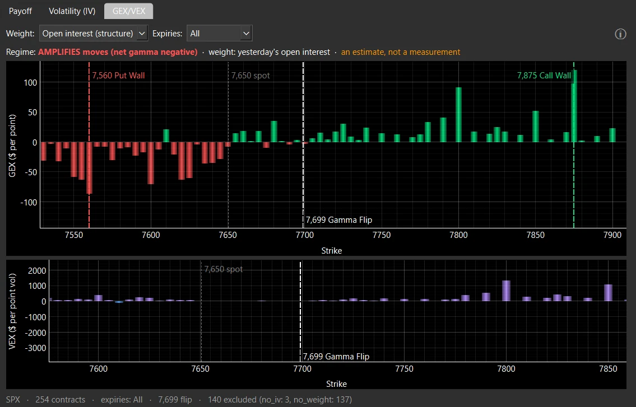This screenshot has width=636, height=407.
Task: Click the 7,650 spot label in VEX chart
Action: [x=223, y=269]
